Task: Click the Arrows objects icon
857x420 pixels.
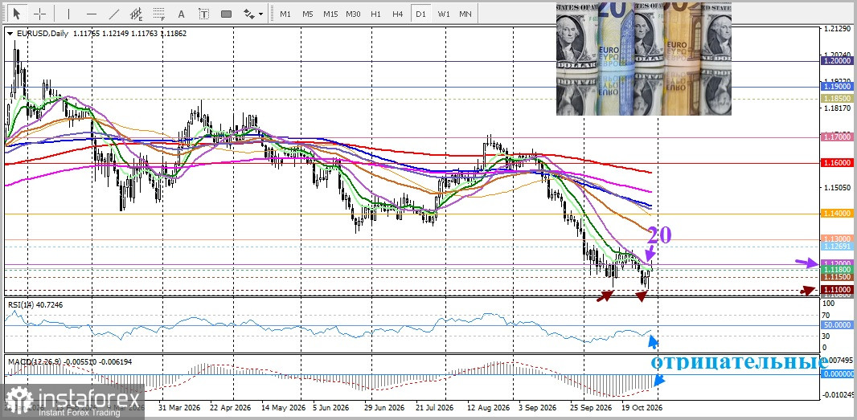Action: [248, 14]
